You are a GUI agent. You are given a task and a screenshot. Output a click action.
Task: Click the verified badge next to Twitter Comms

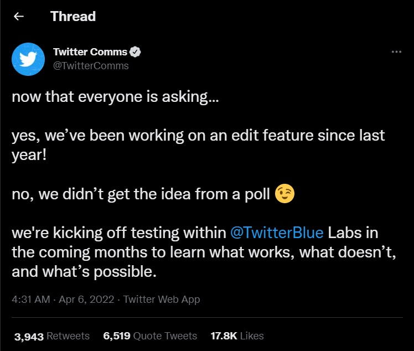click(x=135, y=52)
